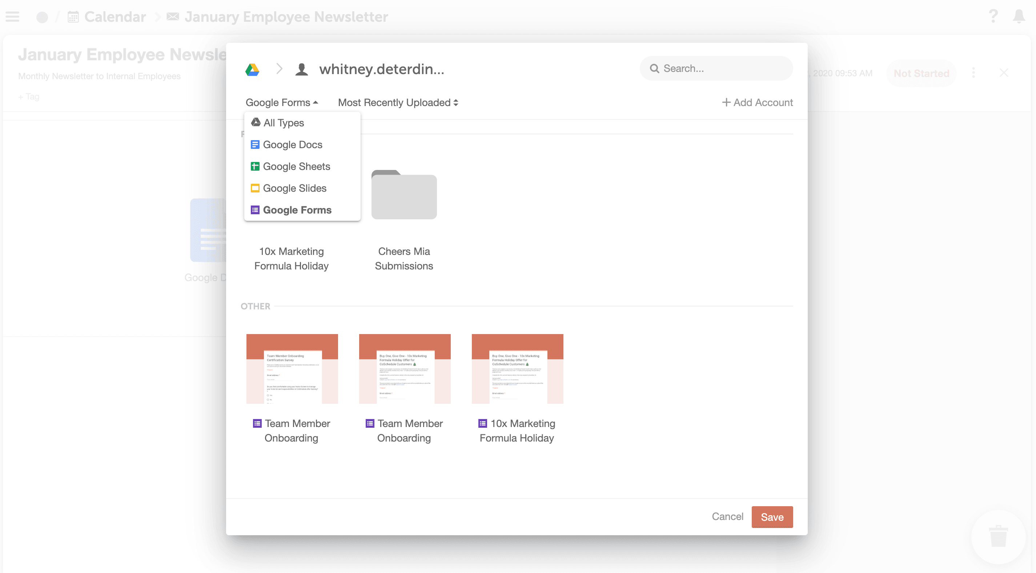The height and width of the screenshot is (573, 1036).
Task: Select Google Sheets filter option
Action: 296,166
